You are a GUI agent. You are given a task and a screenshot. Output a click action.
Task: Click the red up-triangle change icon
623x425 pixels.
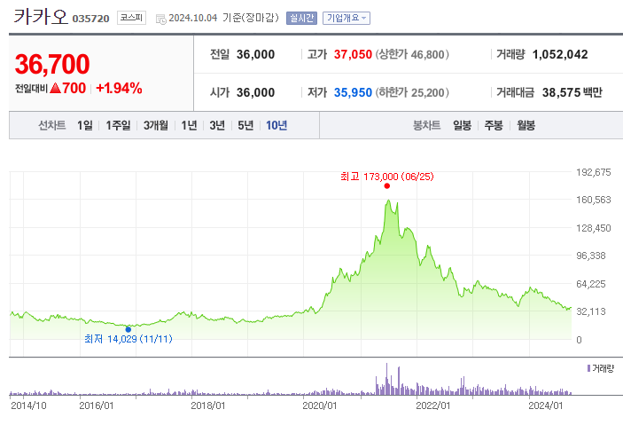tap(56, 88)
